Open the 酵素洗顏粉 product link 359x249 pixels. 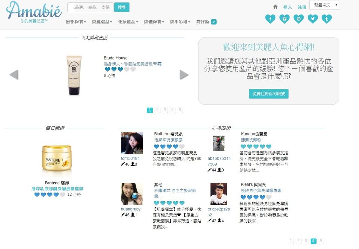(251, 140)
